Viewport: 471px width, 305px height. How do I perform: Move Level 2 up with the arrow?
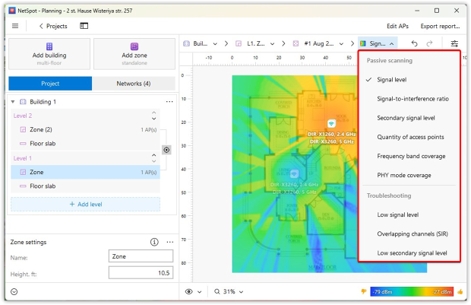153,113
